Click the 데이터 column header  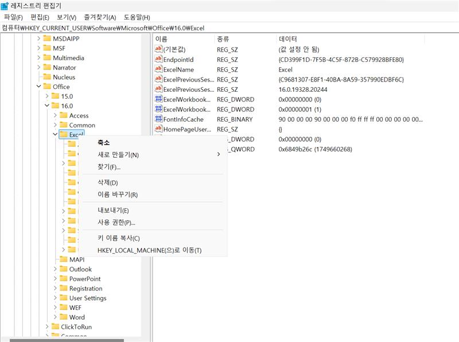[350, 38]
